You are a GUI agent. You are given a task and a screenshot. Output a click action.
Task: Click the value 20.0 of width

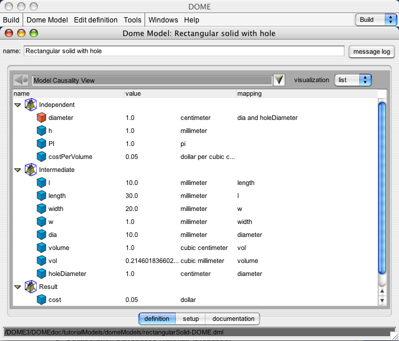pos(131,209)
